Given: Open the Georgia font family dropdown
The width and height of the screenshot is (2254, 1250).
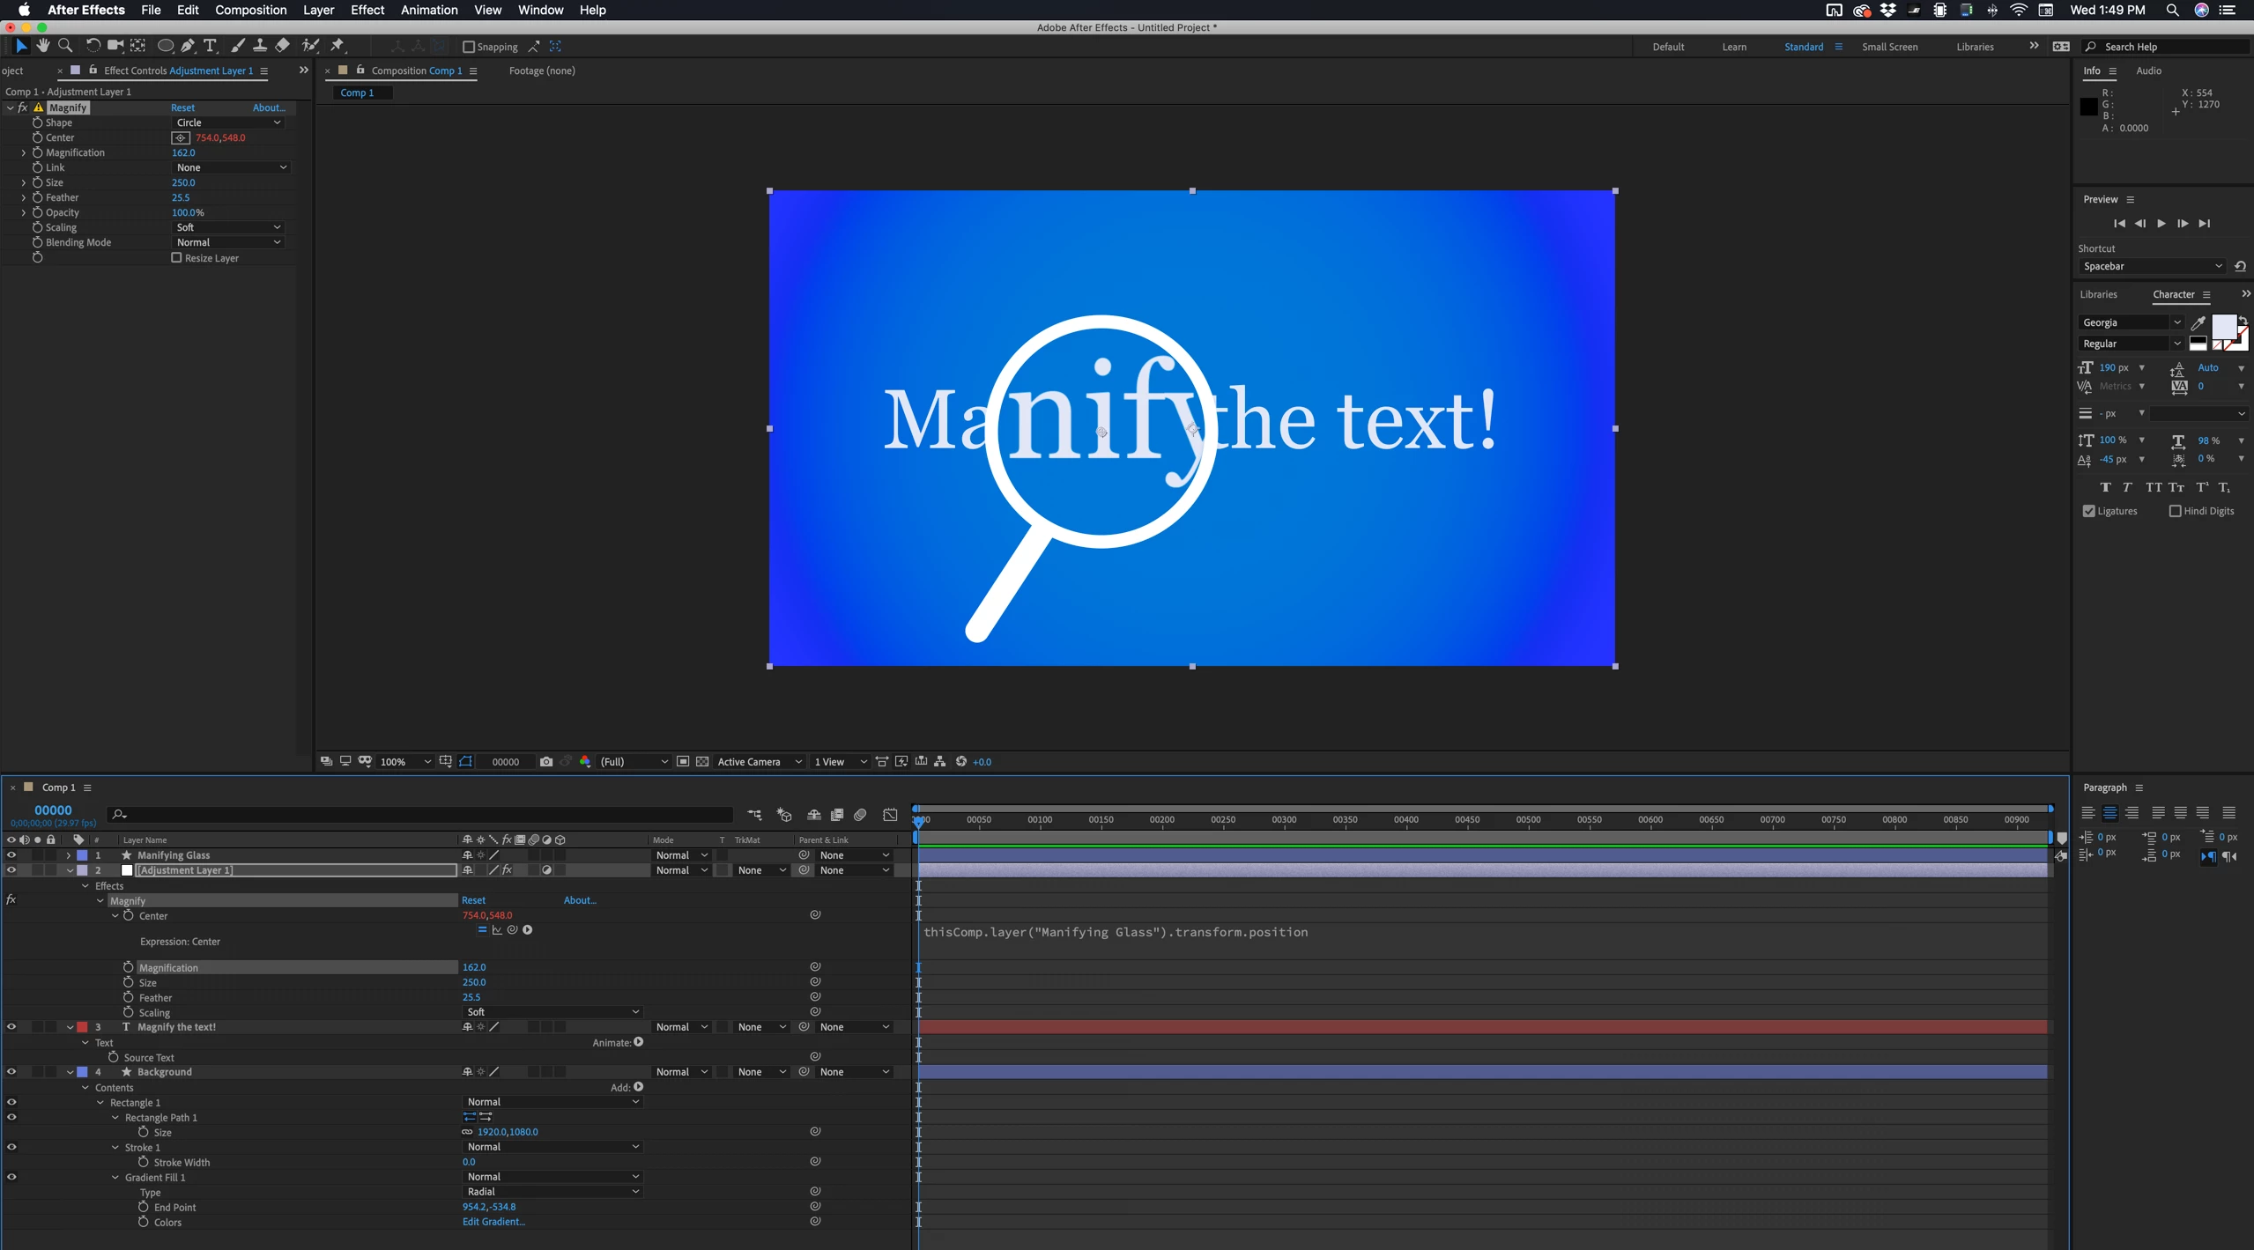Looking at the screenshot, I should point(2131,322).
